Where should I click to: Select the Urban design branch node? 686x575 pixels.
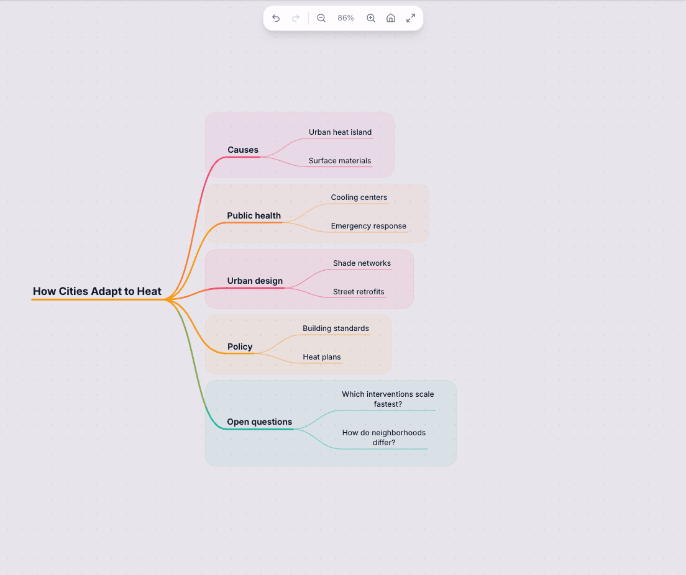[x=255, y=281]
